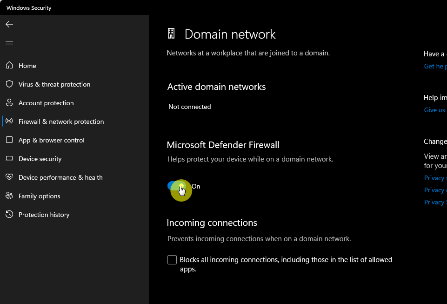Viewport: 447px width, 304px height.
Task: Click the Family options people icon
Action: point(9,196)
